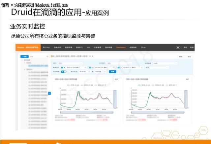Uncheck the checkbox for date 2018-01-17
The image size is (211, 144).
(x=119, y=67)
